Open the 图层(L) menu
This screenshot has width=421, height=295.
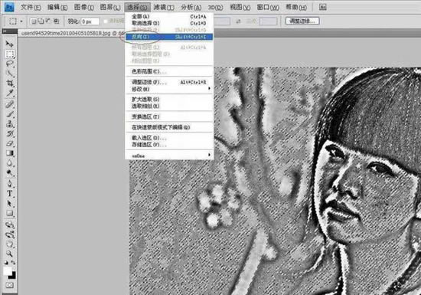click(x=110, y=7)
